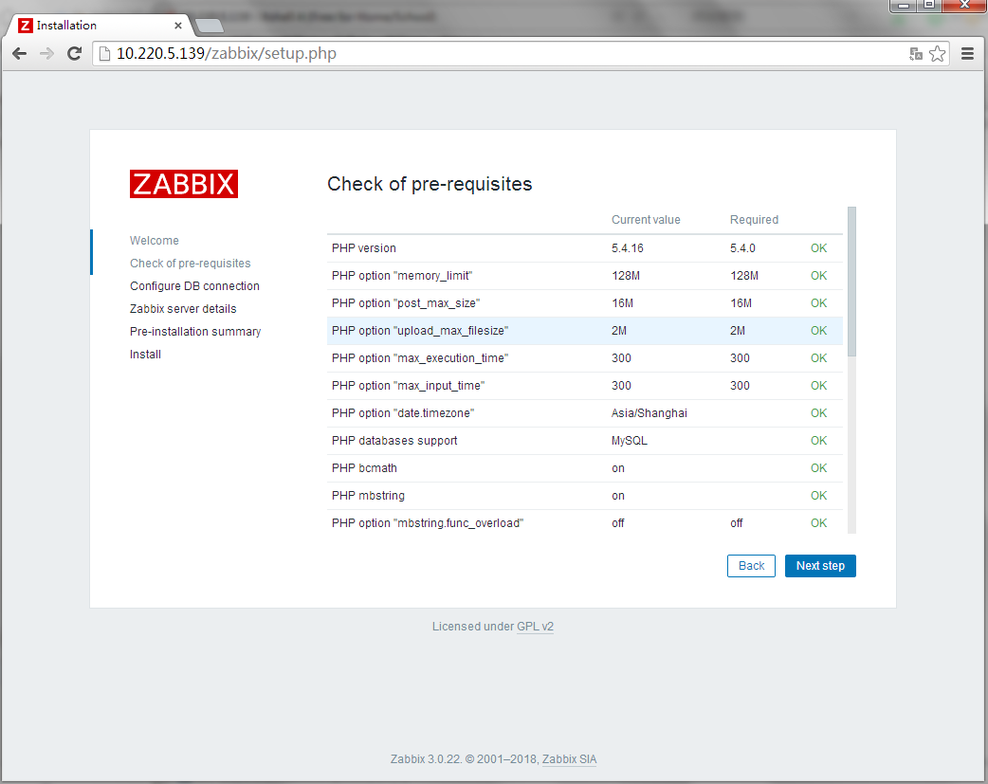This screenshot has height=784, width=988.
Task: Click PHP option "max_input_time" row
Action: (585, 386)
